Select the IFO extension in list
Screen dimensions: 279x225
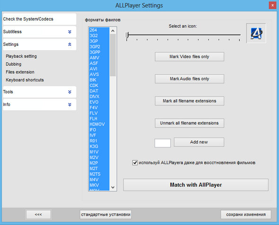[99, 130]
